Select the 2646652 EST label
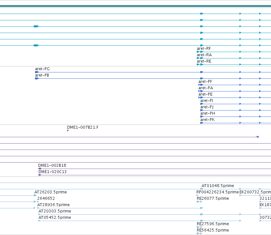This screenshot has height=235, width=271. (x=46, y=198)
